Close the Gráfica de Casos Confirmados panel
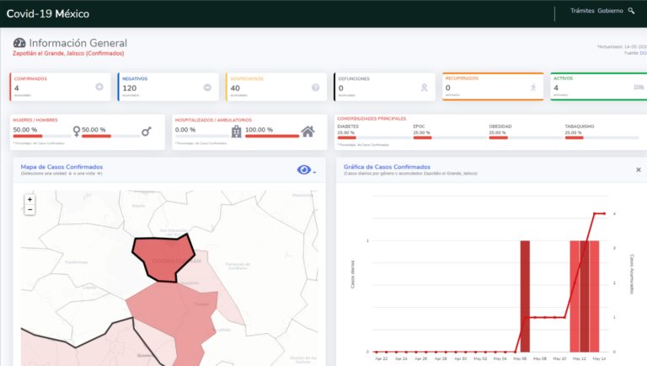Screen dimensions: 647x366 click(638, 170)
